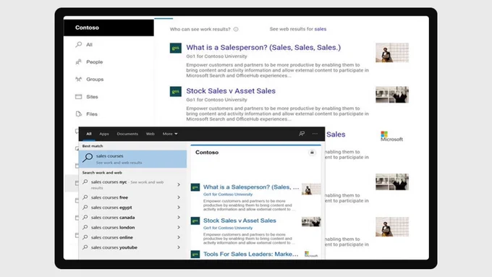Switch to the Apps tab

[x=104, y=134]
